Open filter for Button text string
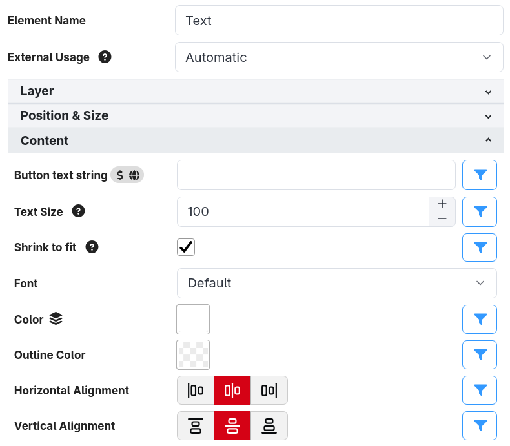Image resolution: width=510 pixels, height=446 pixels. coord(480,175)
